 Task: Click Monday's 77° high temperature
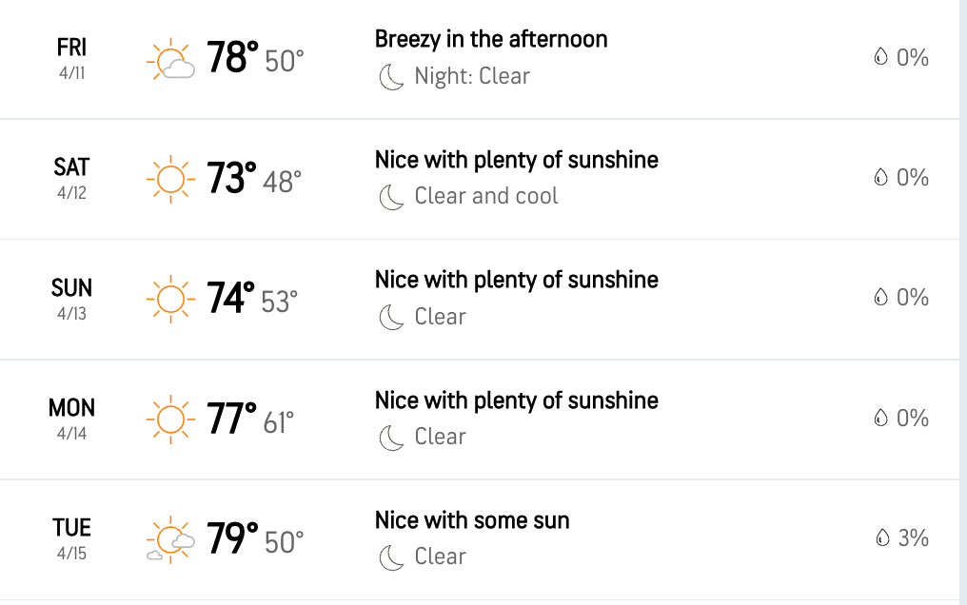(x=231, y=419)
